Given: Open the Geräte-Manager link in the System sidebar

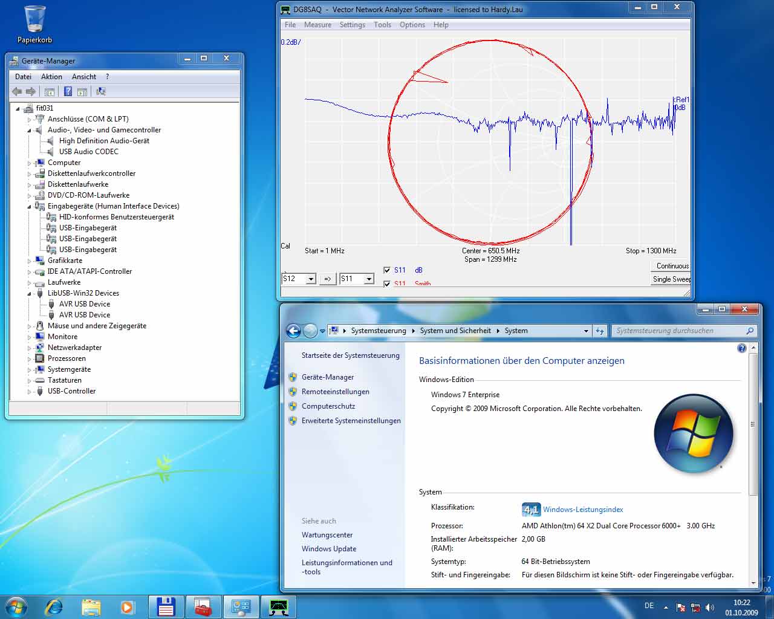Looking at the screenshot, I should [328, 377].
